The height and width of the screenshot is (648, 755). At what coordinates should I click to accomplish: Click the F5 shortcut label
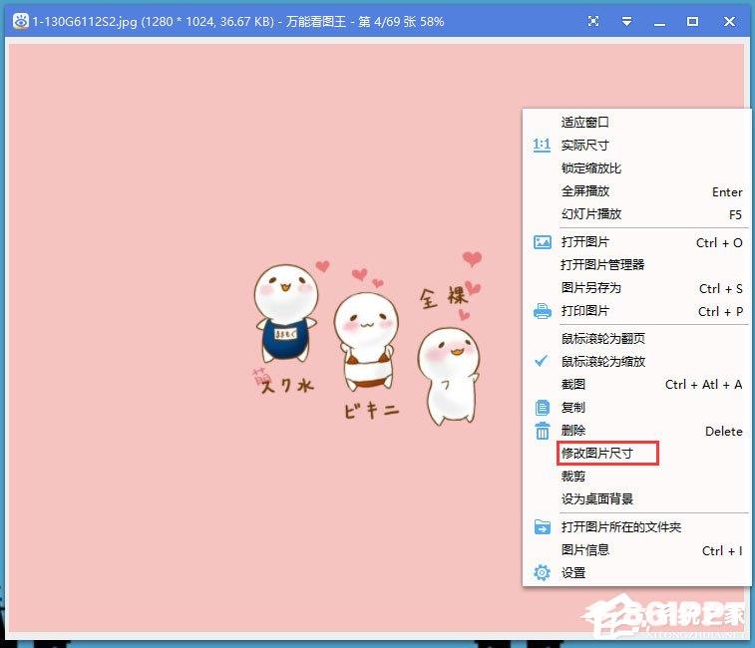tap(735, 214)
